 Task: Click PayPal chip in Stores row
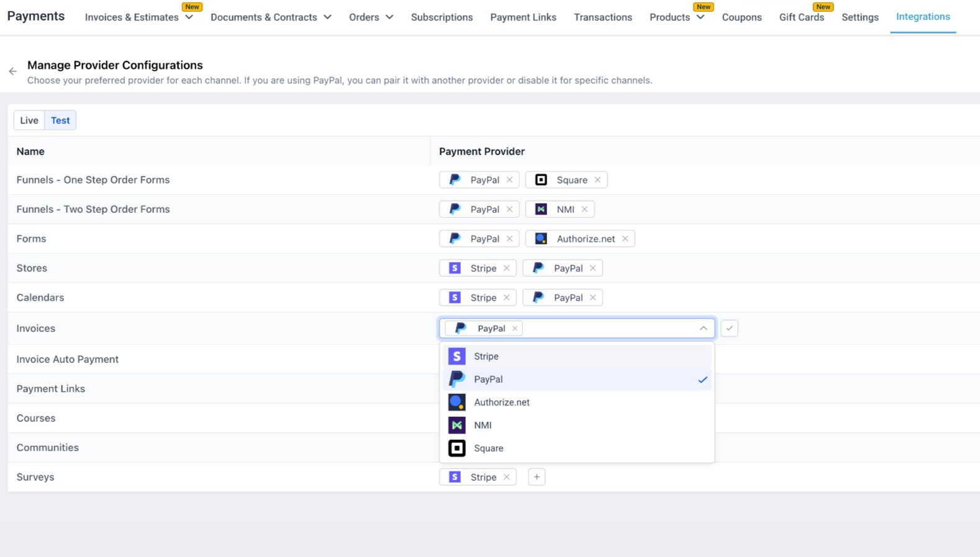coord(563,268)
